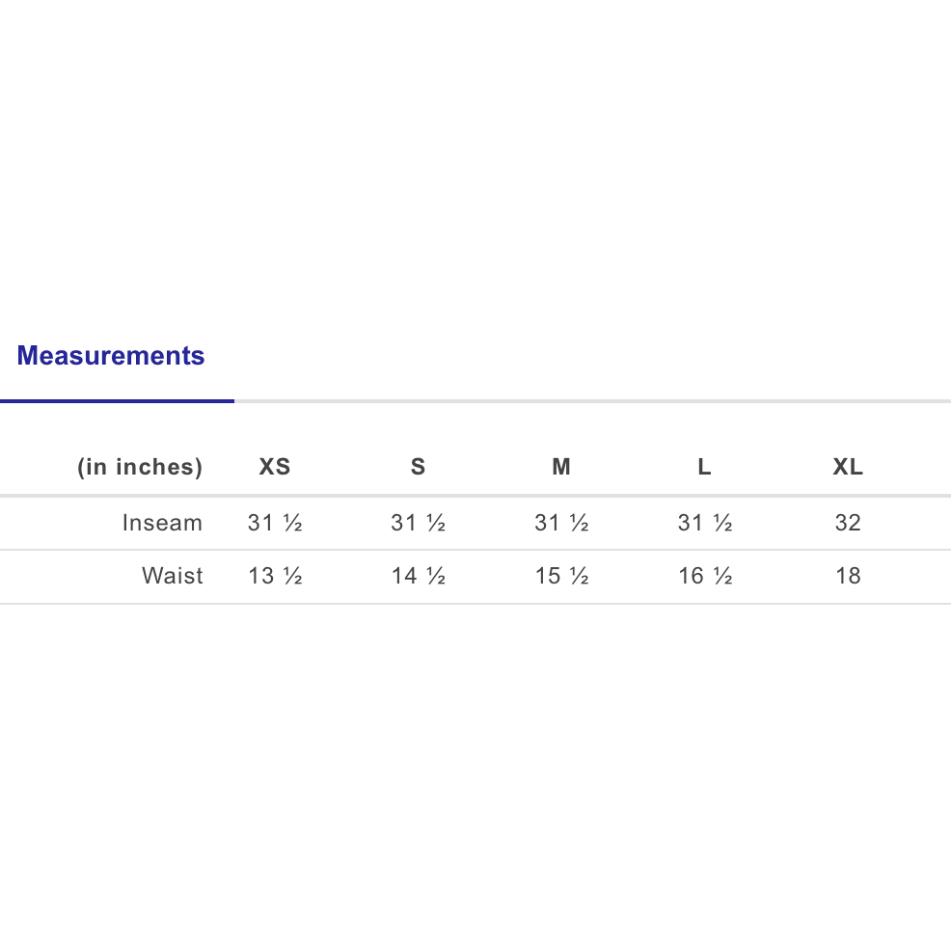Open the Measurements tab
This screenshot has height=951, width=951.
111,356
